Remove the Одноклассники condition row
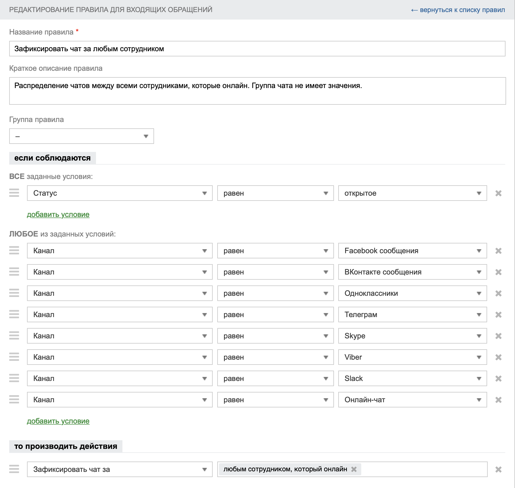The height and width of the screenshot is (488, 515). click(498, 293)
